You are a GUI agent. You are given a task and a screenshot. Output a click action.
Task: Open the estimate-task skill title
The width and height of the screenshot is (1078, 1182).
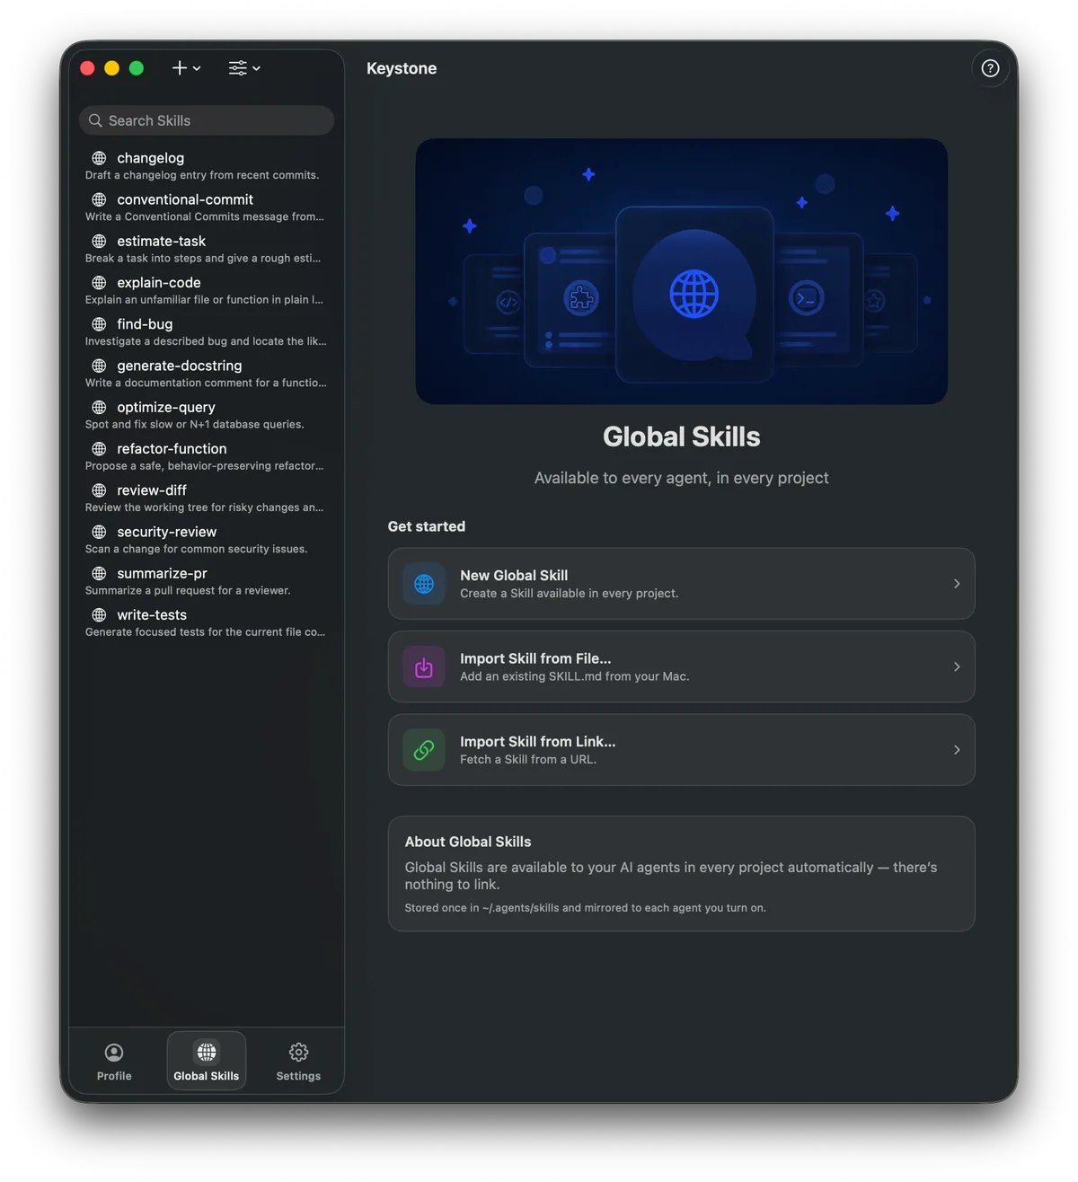(161, 241)
